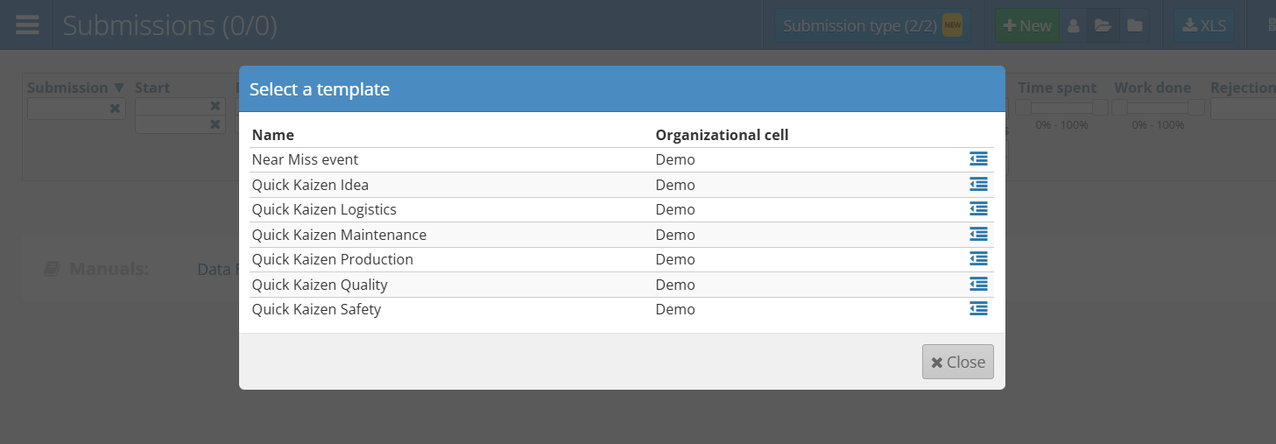The height and width of the screenshot is (444, 1276).
Task: Click the Quick Kaizen Safety name
Action: (x=316, y=309)
